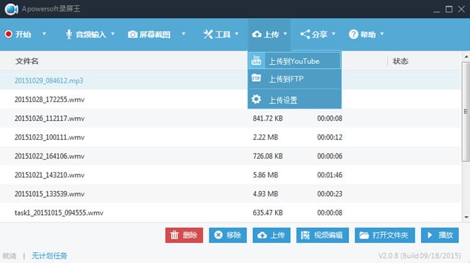The width and height of the screenshot is (470, 263).
Task: Click the microphone icon for 音频输入
Action: tap(69, 34)
